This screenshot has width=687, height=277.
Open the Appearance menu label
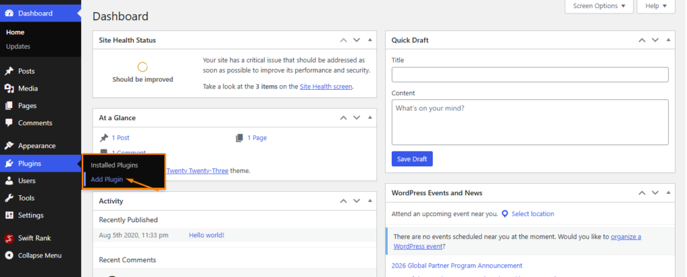[37, 146]
